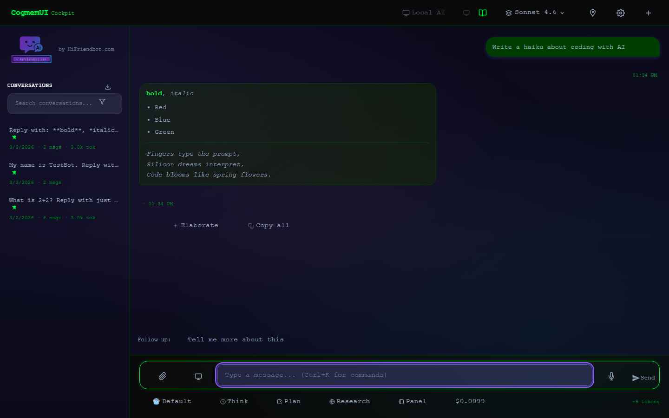Toggle the Panel view
This screenshot has height=418, width=669.
[x=413, y=401]
